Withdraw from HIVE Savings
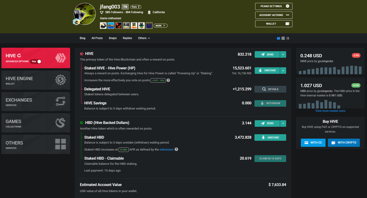Viewport: 367px width, 198px height. coord(270,103)
